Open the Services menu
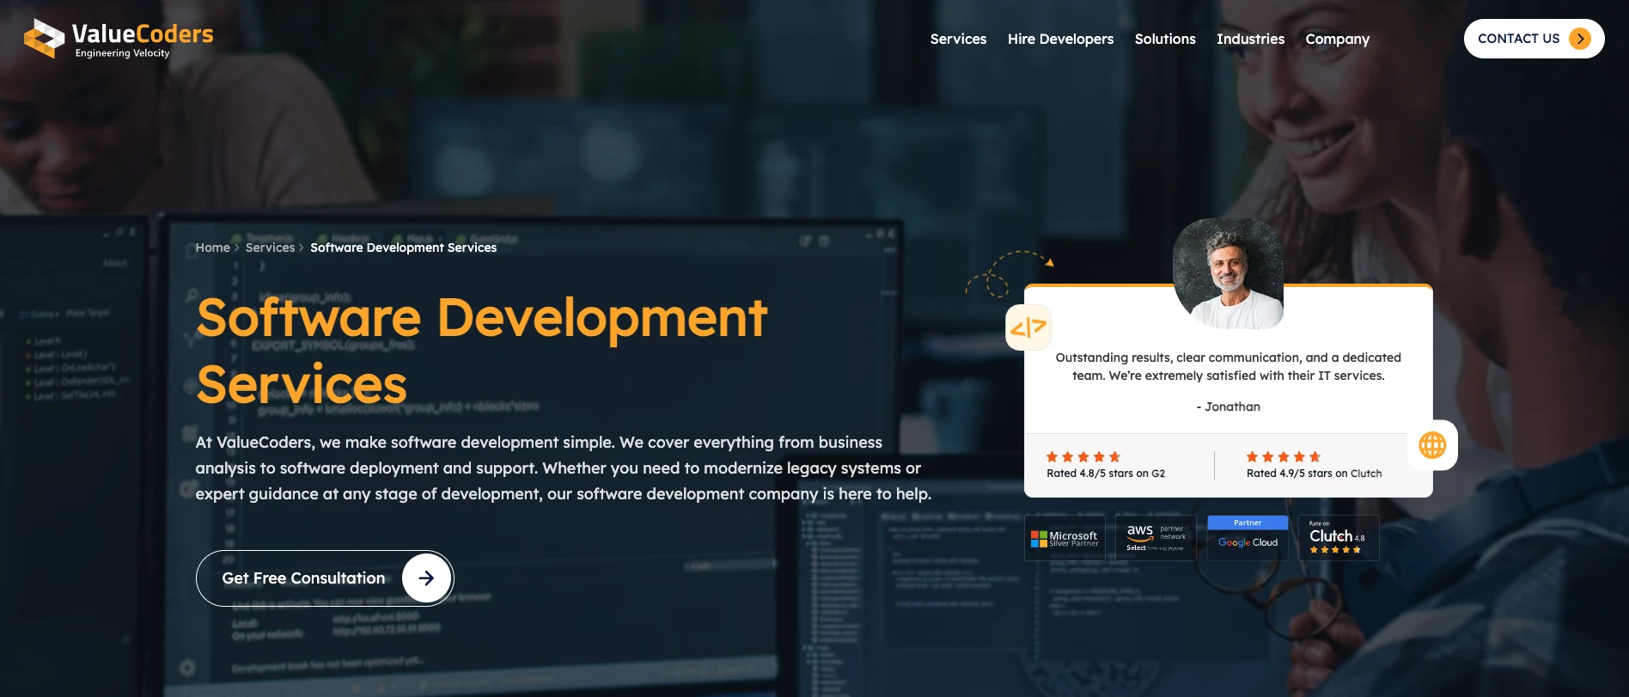 (x=958, y=39)
